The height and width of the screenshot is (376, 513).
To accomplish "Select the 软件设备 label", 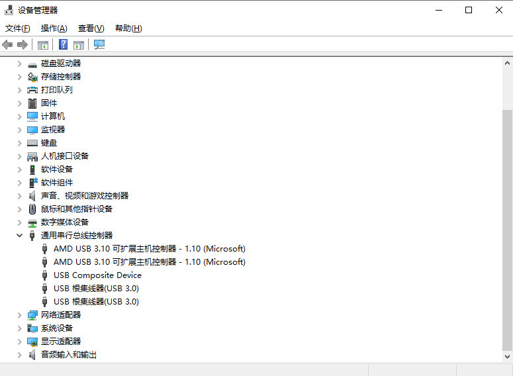I will [x=57, y=169].
